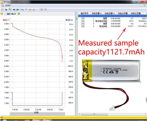The width and height of the screenshot is (147, 121).
Task: Collapse the selected blue row's minus box
Action: [x=79, y=16]
